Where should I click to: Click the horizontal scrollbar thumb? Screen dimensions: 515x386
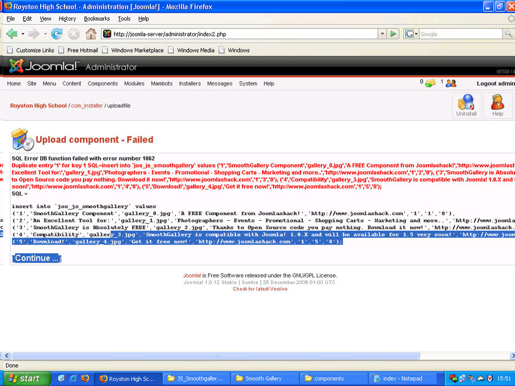point(215,355)
